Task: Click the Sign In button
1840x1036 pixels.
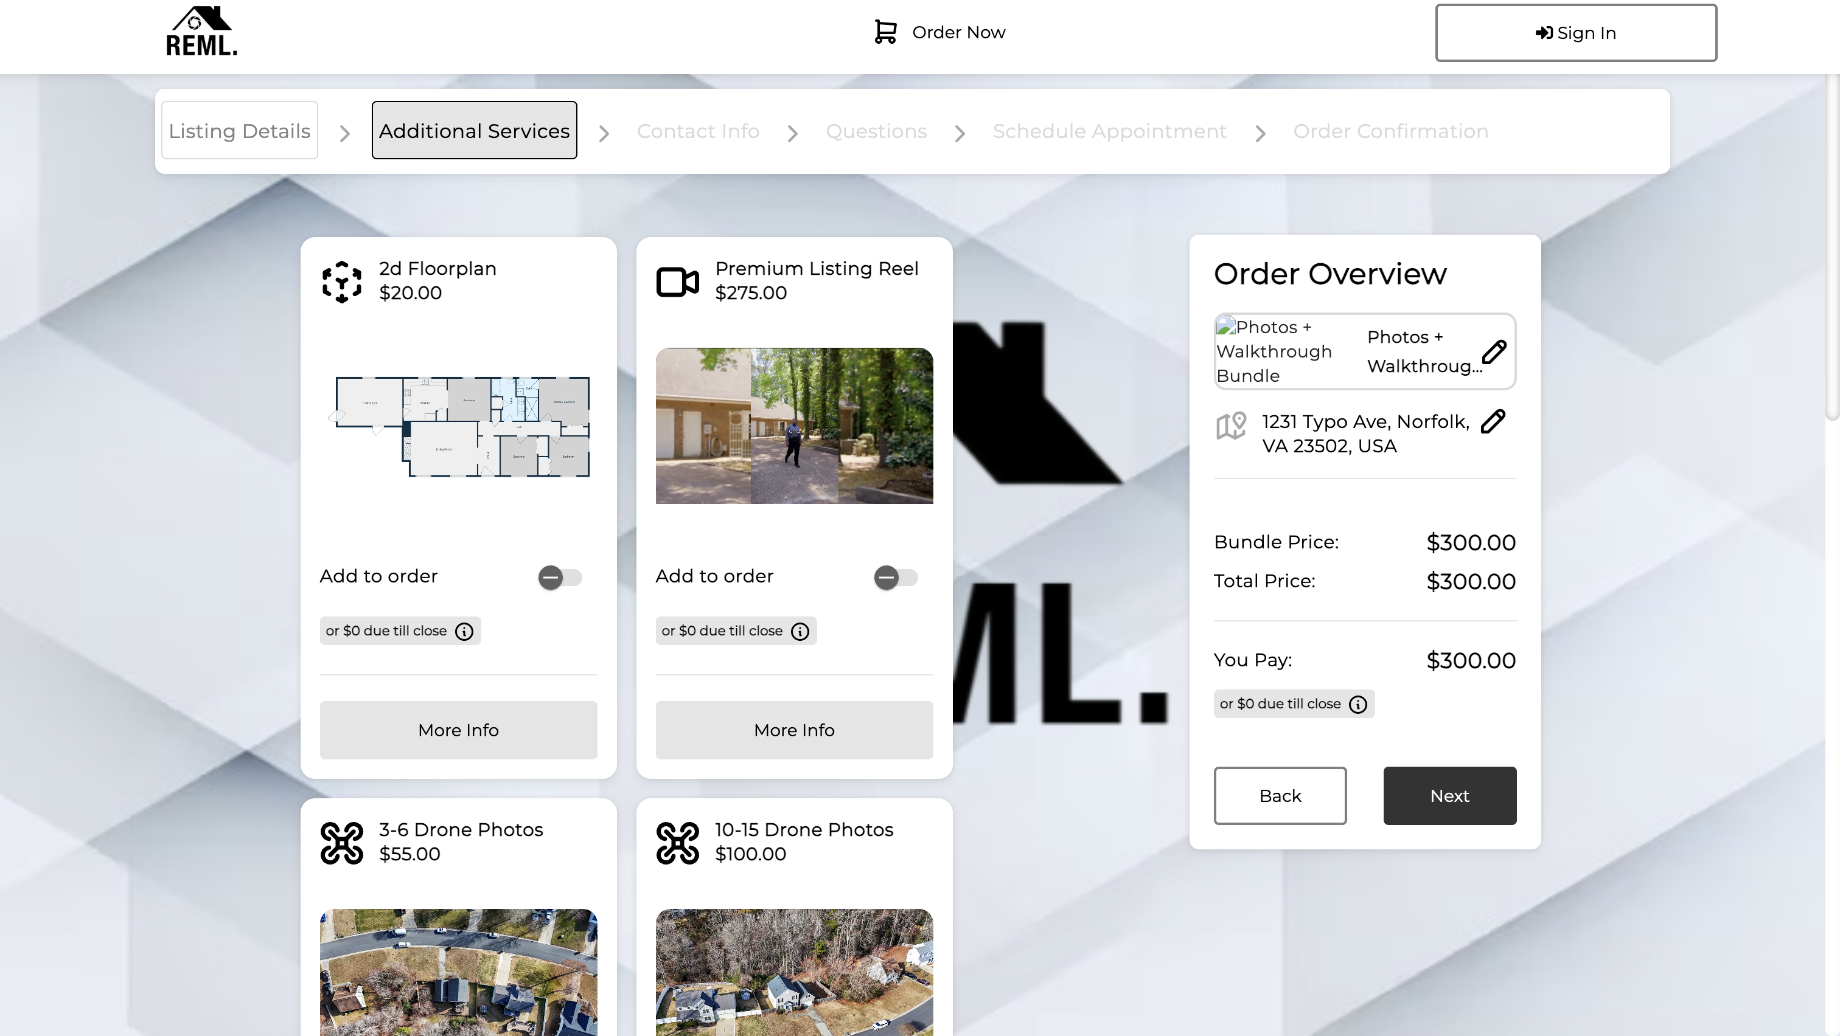Action: click(1576, 33)
